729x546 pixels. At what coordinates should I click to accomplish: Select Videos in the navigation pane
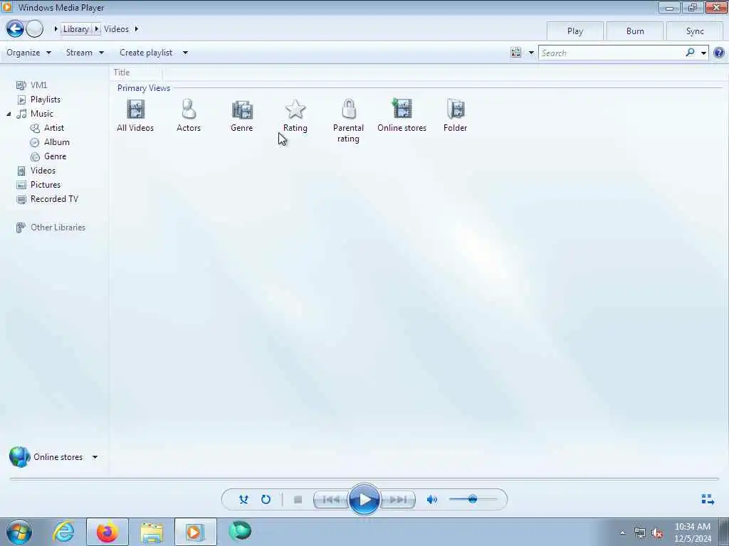point(36,171)
